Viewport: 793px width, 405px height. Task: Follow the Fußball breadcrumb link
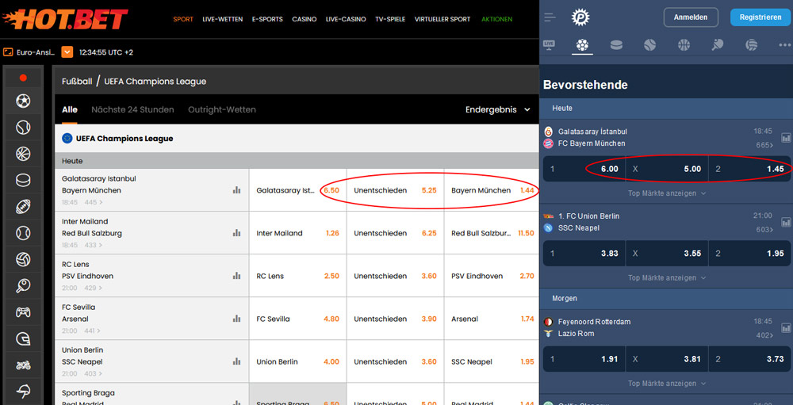[77, 81]
